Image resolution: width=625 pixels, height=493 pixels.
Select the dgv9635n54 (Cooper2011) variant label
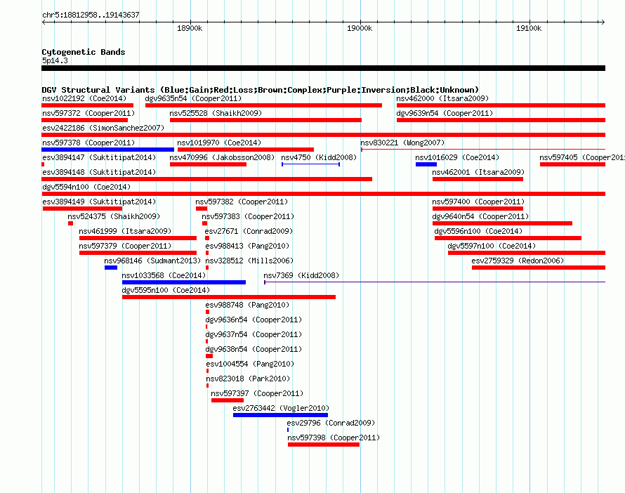pyautogui.click(x=193, y=98)
